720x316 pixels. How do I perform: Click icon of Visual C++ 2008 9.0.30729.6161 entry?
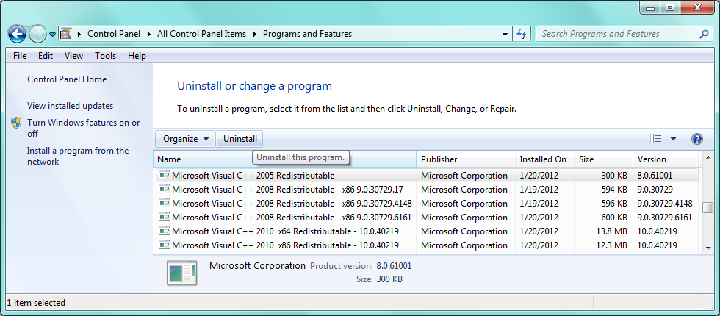tap(164, 217)
